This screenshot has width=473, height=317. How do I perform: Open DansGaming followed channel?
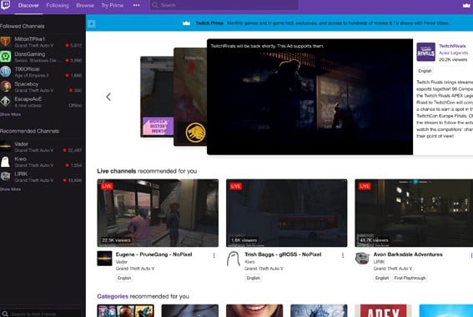point(42,57)
